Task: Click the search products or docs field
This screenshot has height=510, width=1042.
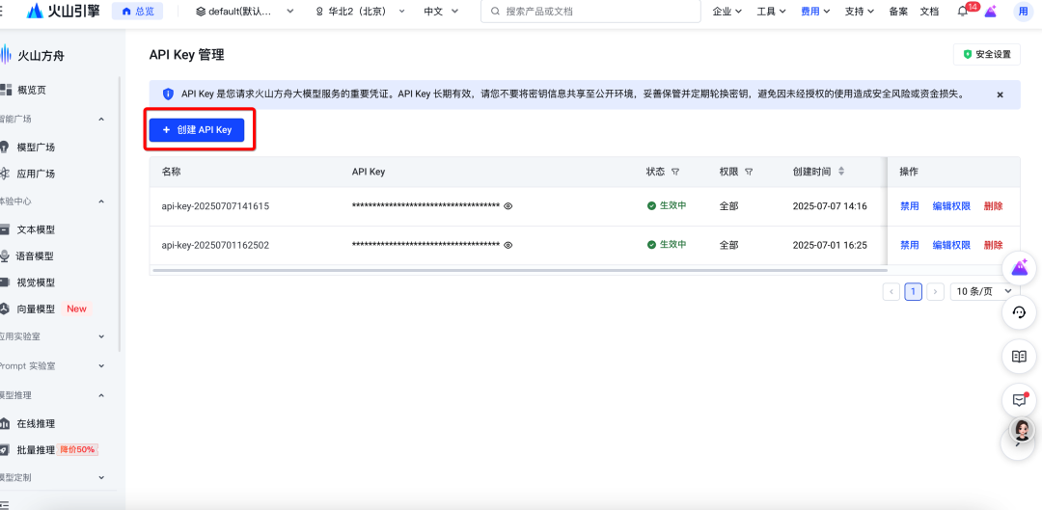Action: tap(590, 12)
